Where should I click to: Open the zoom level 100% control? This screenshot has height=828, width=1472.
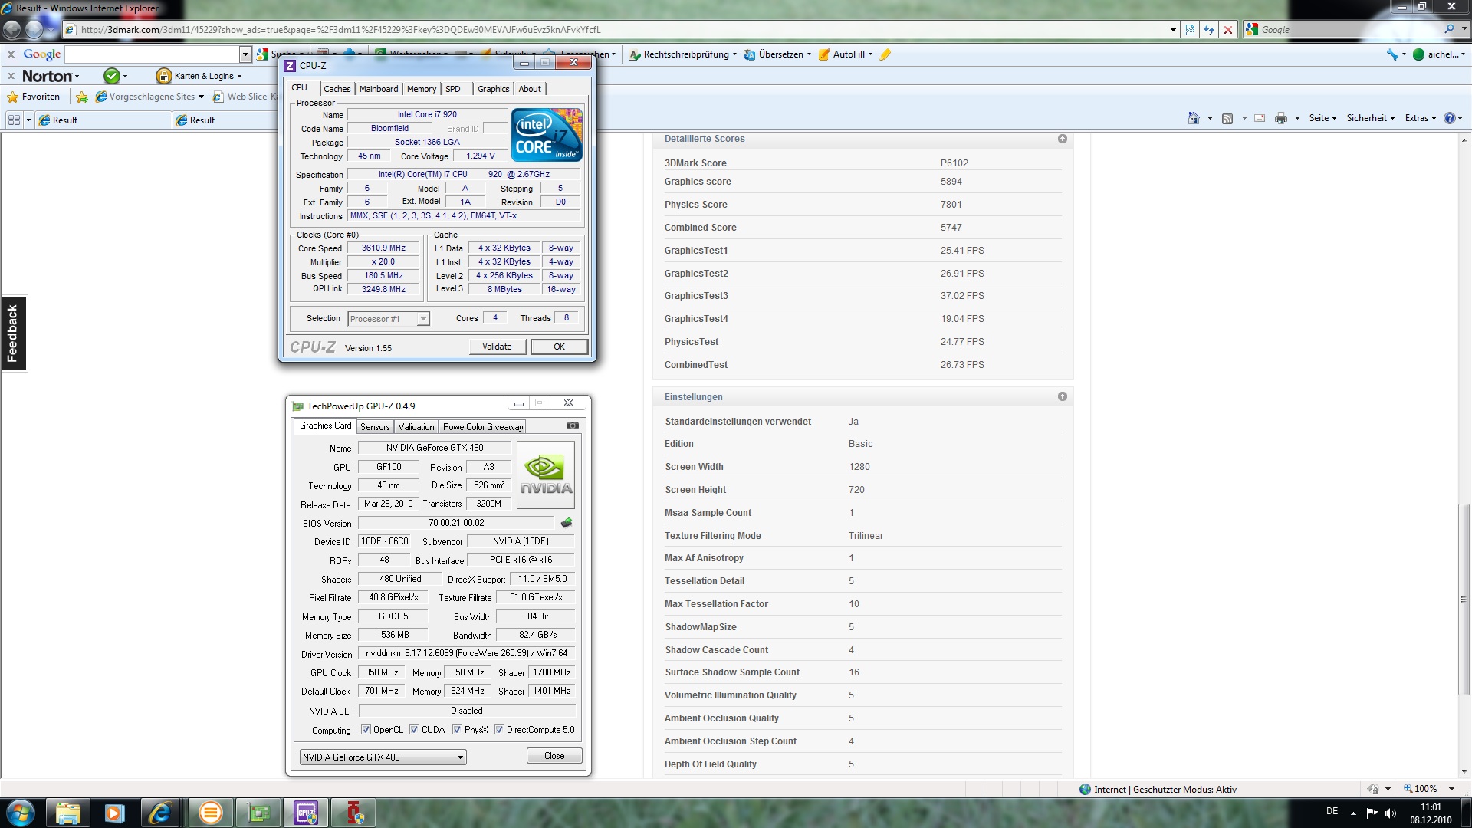[1428, 789]
